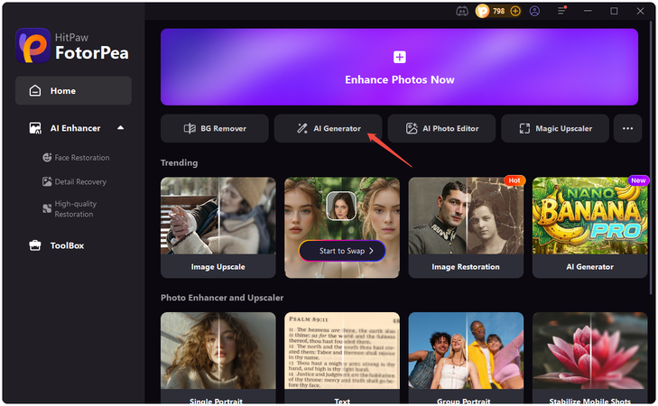Open the Group Portrait card
The height and width of the screenshot is (406, 658).
(466, 358)
